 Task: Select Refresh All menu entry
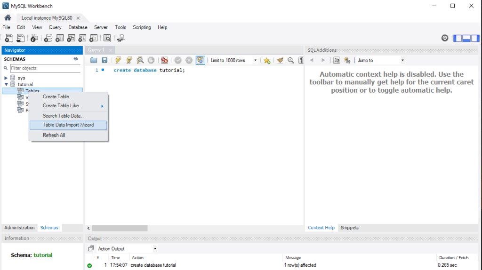pyautogui.click(x=68, y=135)
